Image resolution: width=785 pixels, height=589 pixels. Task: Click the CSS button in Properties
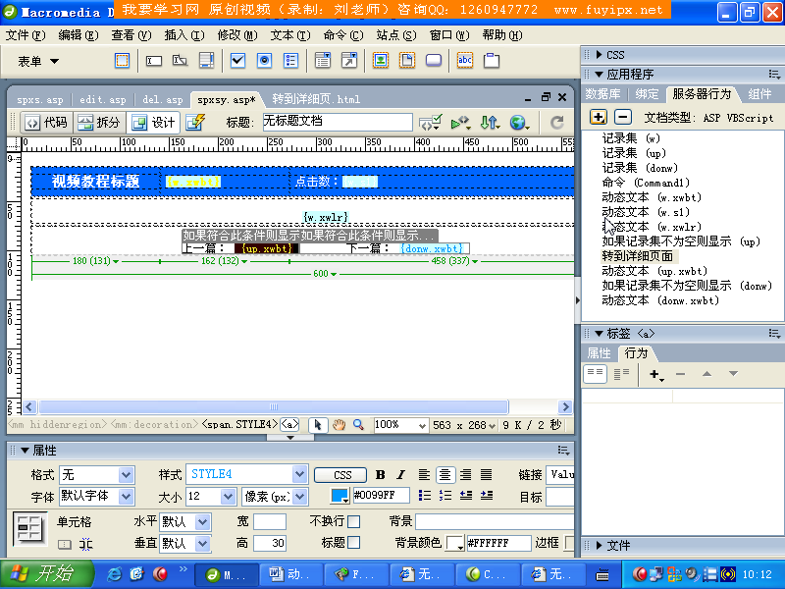pos(342,475)
